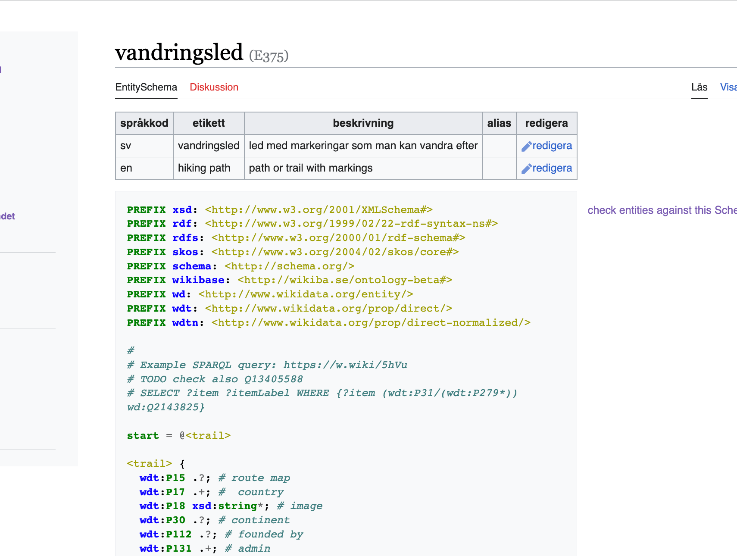Viewport: 737px width, 556px height.
Task: Click the etikett column header
Action: pyautogui.click(x=209, y=123)
